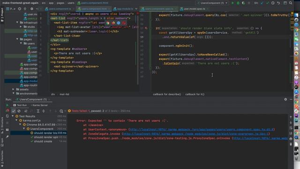Open users.component.spec.ts link in stack trace
300x169 pixels.
[x=202, y=130]
